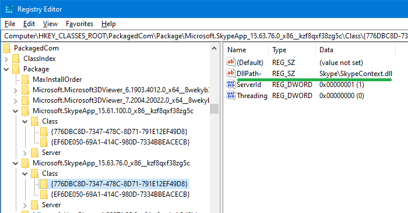
Task: Click folder icon of the Package key
Action: (16, 69)
